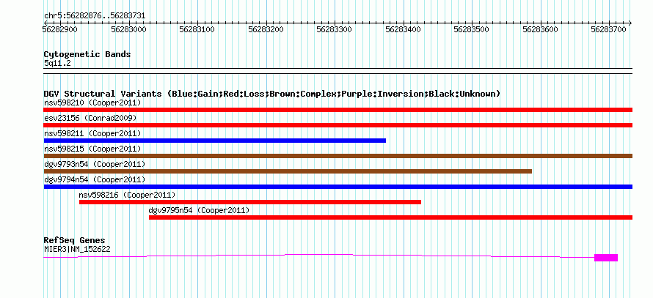Viewport: 653px width, 298px height.
Task: Click the MIER3 magenta exon block
Action: coord(606,257)
